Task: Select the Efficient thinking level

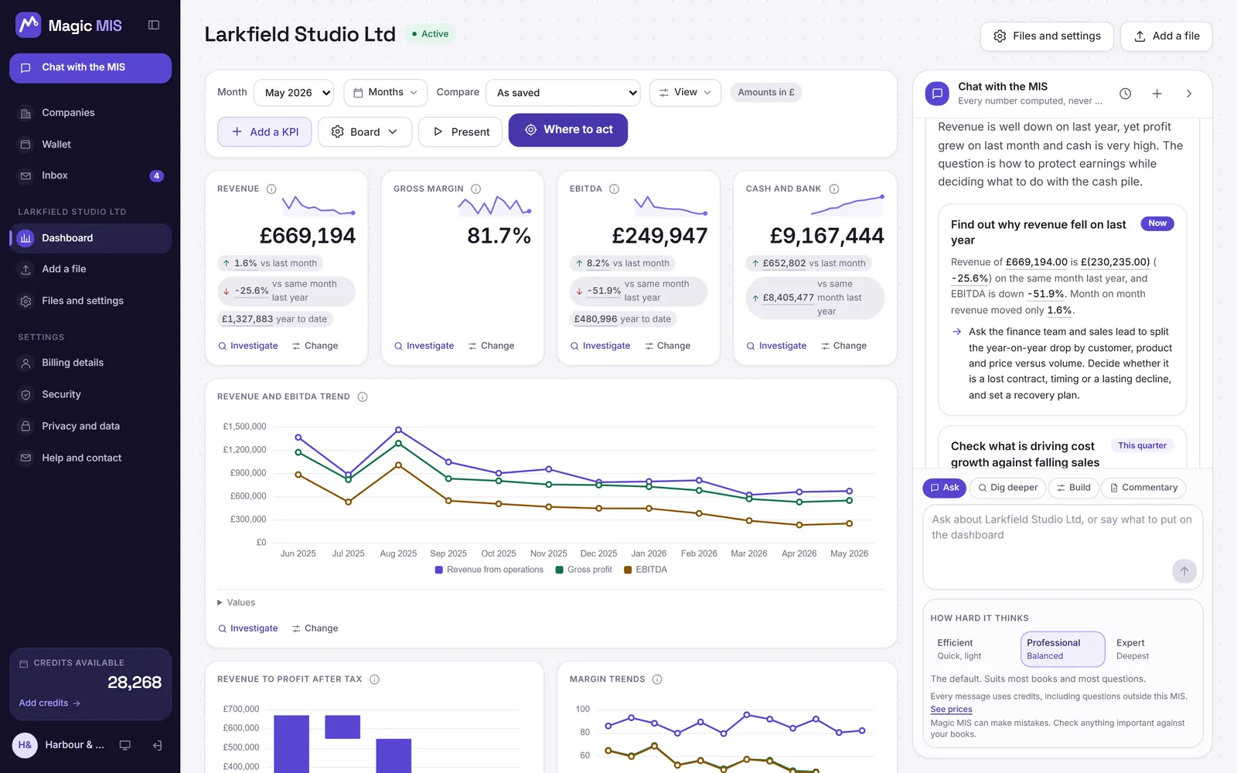Action: pos(974,649)
